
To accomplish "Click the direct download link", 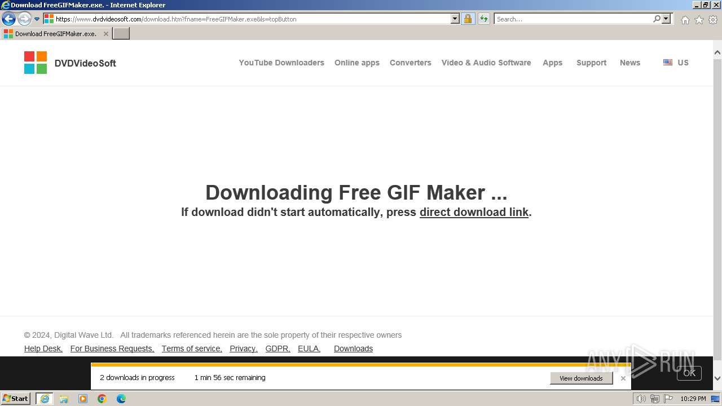I will coord(474,212).
